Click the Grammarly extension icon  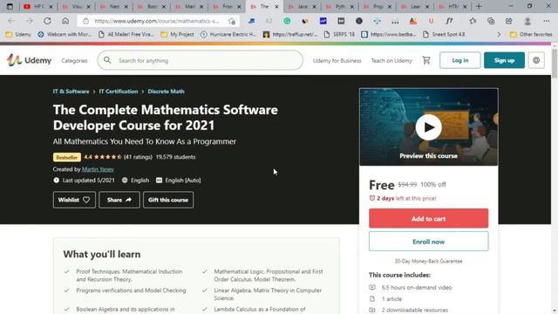click(x=287, y=21)
